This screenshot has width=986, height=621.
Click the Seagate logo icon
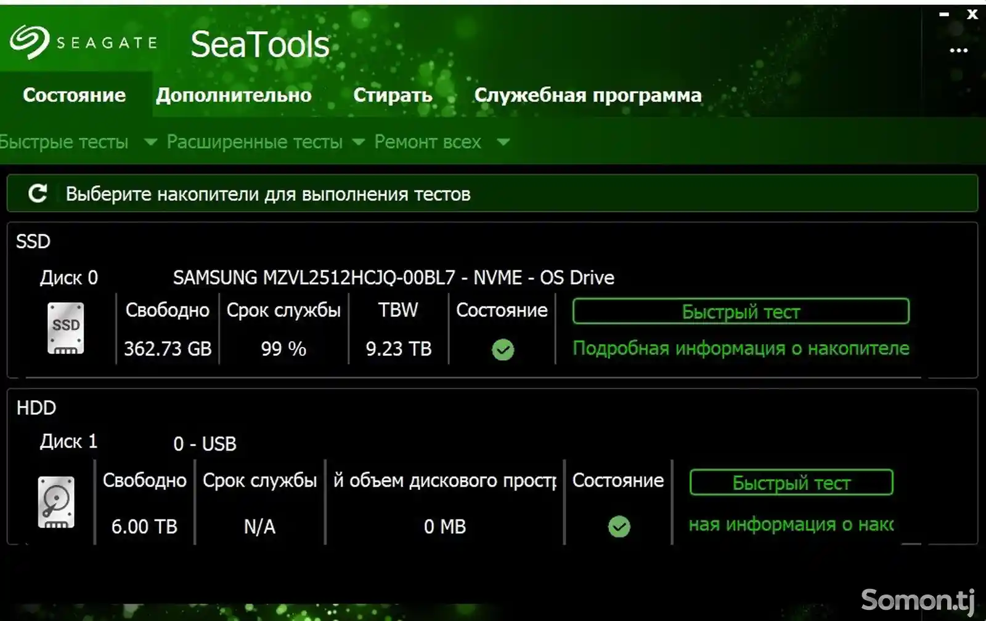(x=29, y=42)
